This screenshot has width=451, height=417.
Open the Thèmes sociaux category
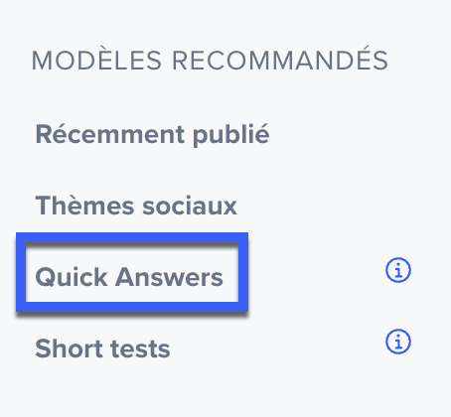point(136,206)
